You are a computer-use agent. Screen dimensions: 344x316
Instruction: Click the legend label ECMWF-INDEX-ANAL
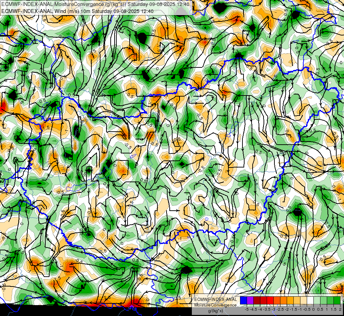(x=216, y=299)
